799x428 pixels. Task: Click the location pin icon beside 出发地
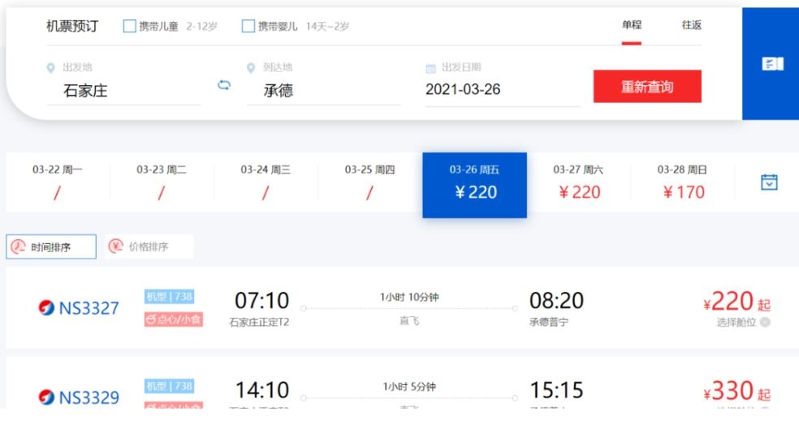click(x=50, y=68)
